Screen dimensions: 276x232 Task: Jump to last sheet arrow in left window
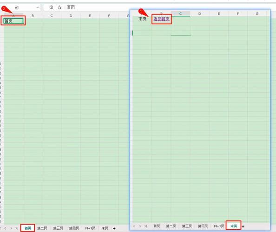pyautogui.click(x=17, y=228)
